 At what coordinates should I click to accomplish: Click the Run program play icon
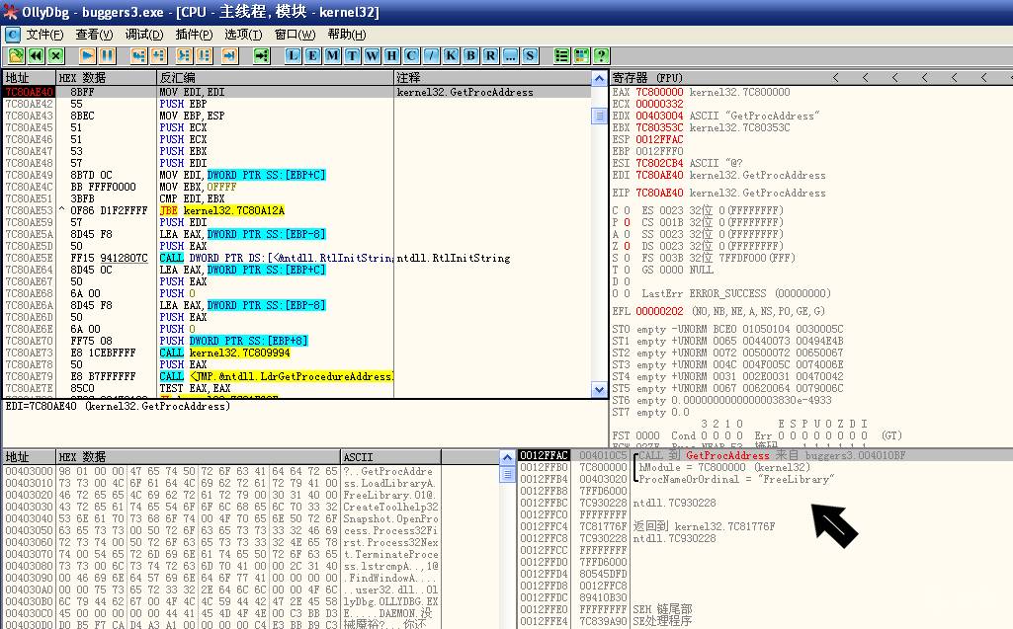click(88, 55)
